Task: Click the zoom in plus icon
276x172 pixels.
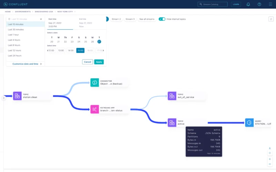Action: click(270, 159)
